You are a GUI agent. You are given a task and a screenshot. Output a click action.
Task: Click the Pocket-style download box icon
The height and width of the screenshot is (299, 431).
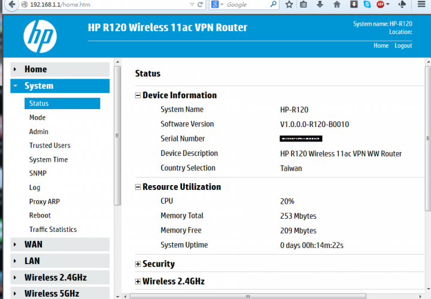pyautogui.click(x=354, y=4)
